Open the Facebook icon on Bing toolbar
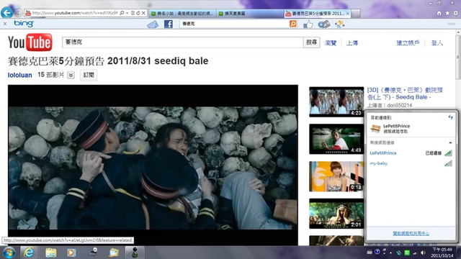The image size is (461, 259). (x=168, y=24)
